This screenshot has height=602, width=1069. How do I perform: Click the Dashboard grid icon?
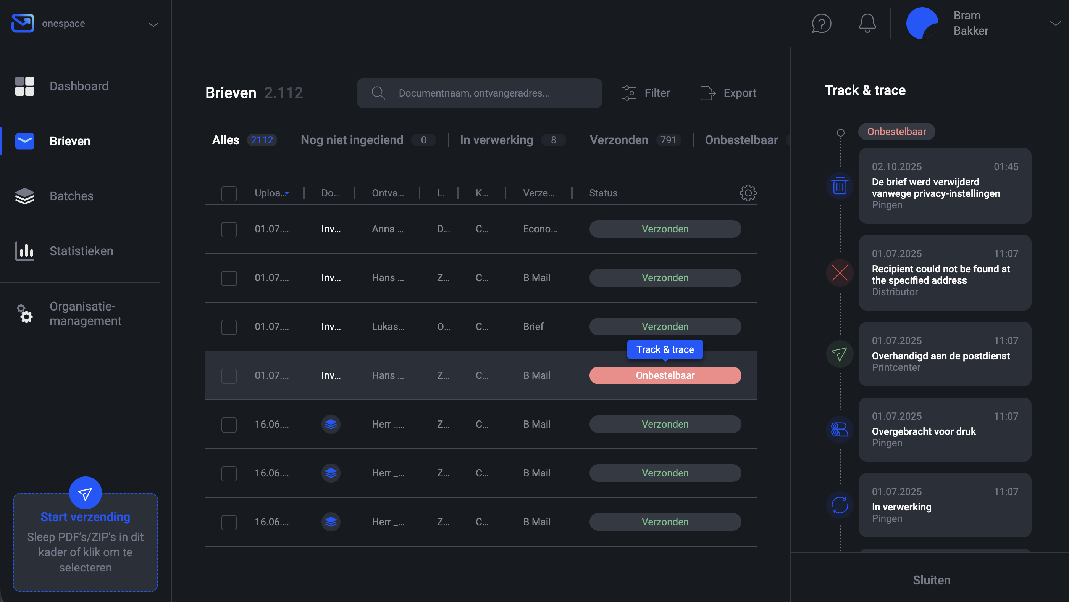point(24,86)
